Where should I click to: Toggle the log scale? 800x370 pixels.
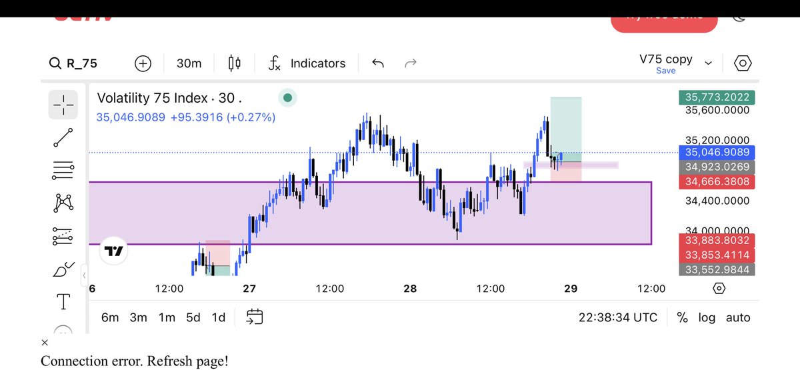707,317
